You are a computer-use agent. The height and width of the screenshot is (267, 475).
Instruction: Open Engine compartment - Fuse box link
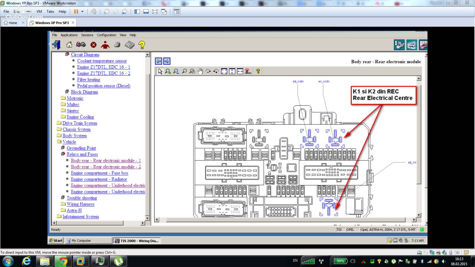(x=99, y=173)
